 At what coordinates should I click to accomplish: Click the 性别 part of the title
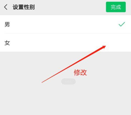click(29, 7)
